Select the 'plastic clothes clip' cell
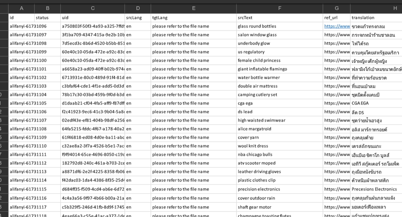This screenshot has width=402, height=217. [x=279, y=180]
